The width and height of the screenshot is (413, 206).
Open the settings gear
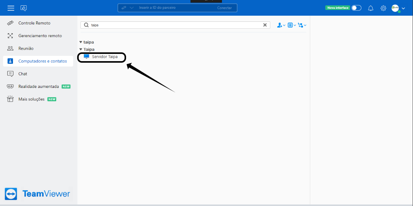[x=383, y=8]
